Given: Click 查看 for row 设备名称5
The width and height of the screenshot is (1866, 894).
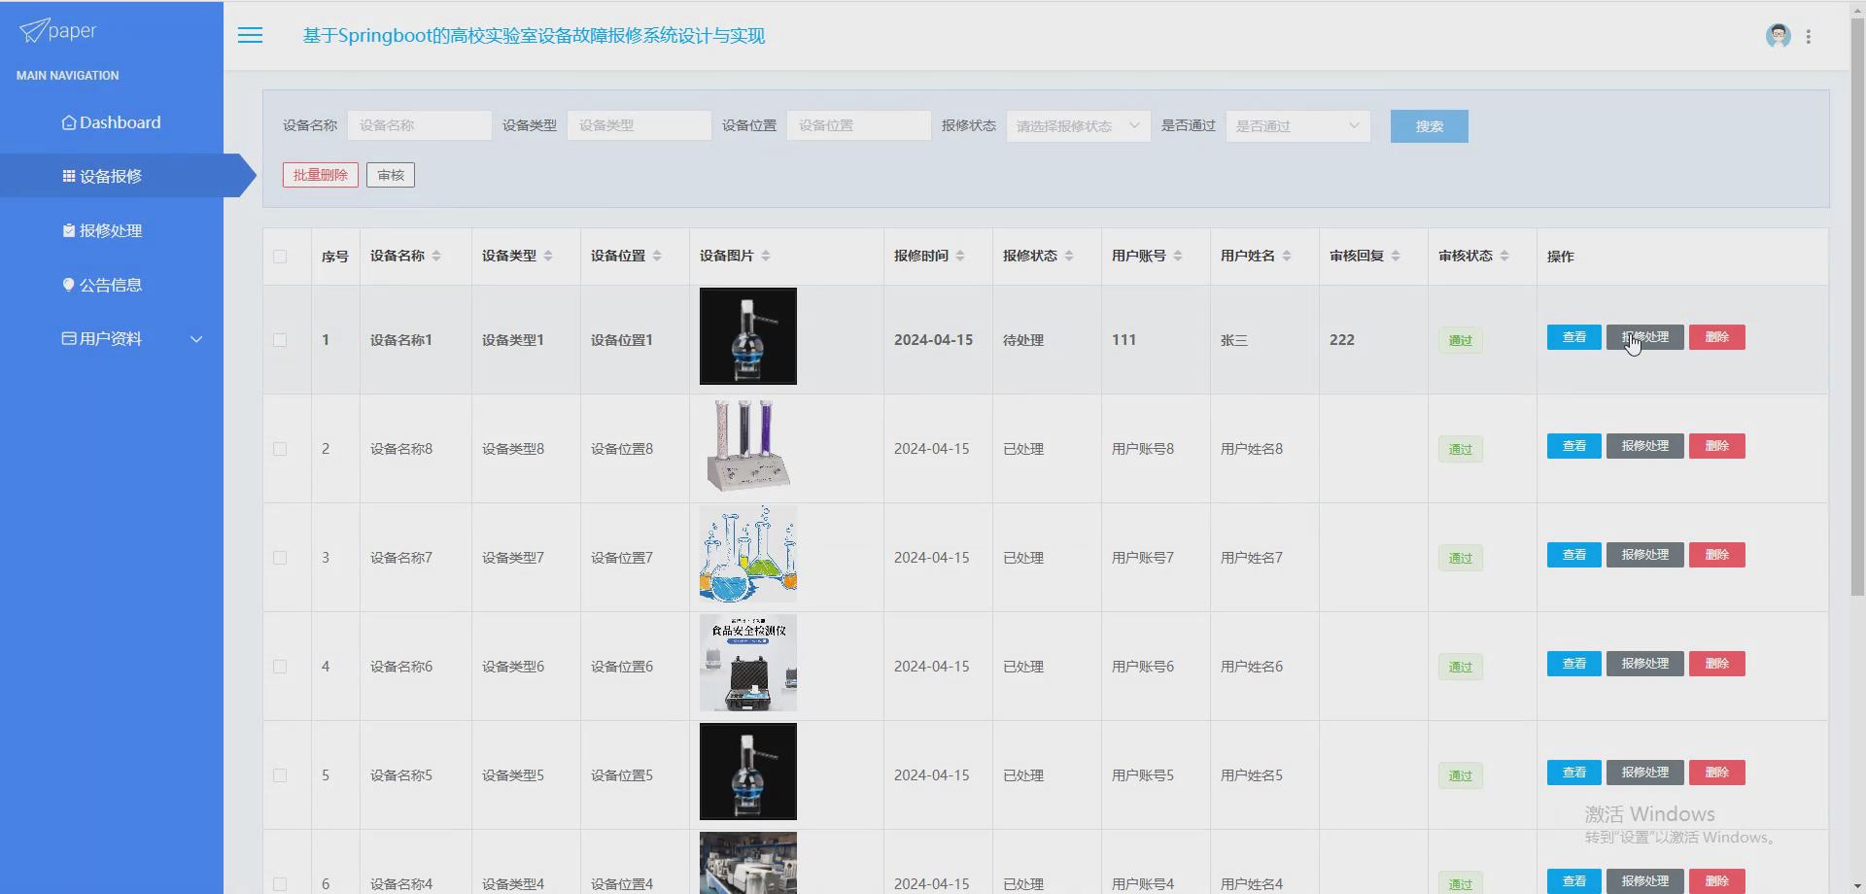Looking at the screenshot, I should (1574, 773).
